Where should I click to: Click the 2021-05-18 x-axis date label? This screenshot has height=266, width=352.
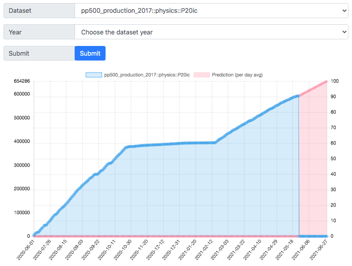coord(284,250)
